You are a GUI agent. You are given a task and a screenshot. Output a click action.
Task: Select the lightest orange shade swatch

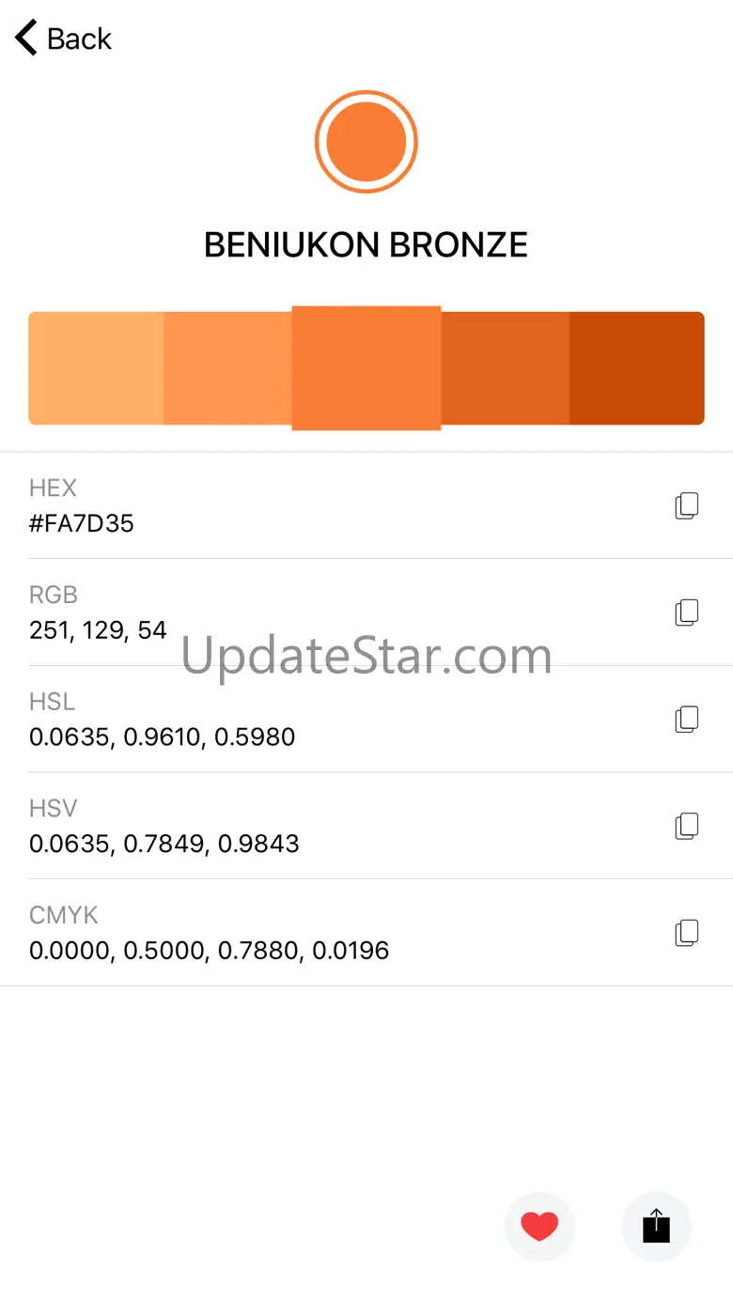pos(96,368)
